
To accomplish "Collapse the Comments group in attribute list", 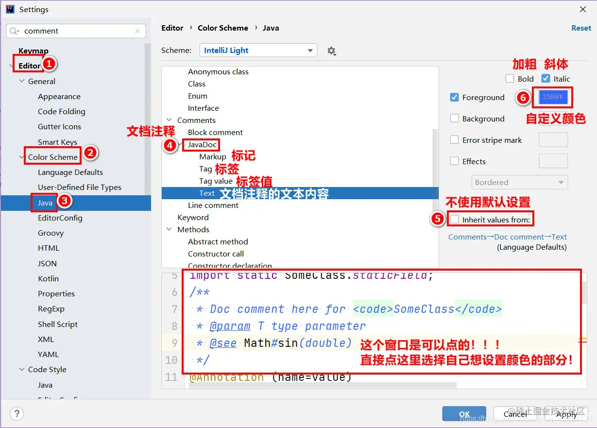I will tap(169, 120).
